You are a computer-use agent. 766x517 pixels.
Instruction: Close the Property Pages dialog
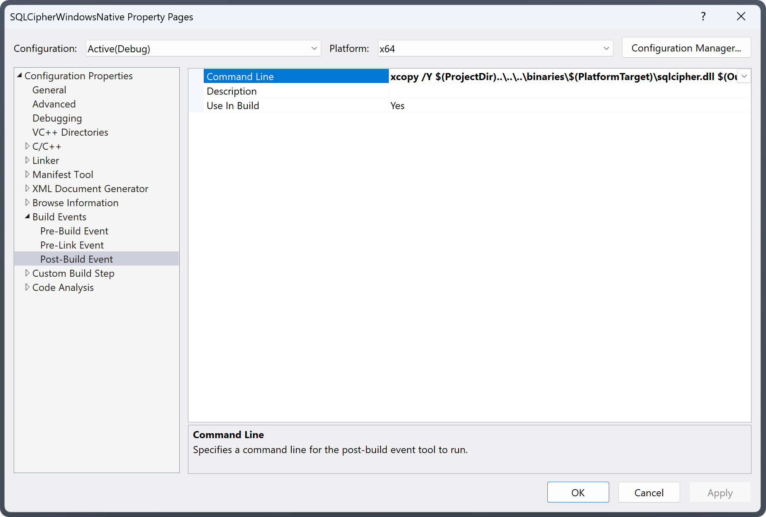(741, 17)
